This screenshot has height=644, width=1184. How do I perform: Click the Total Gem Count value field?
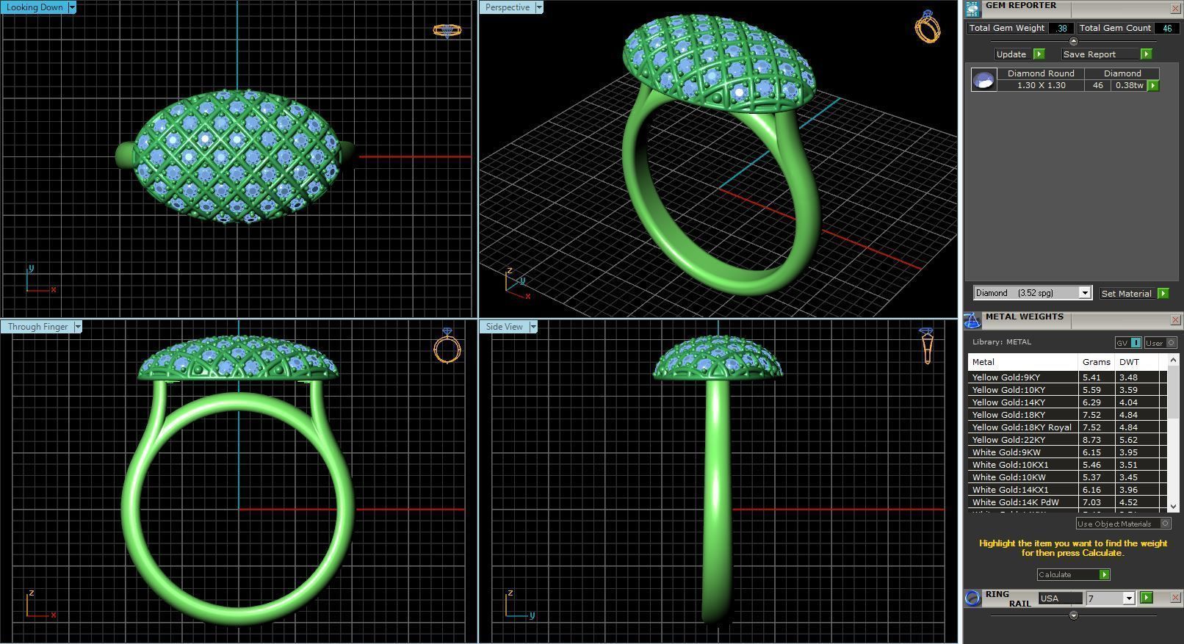tap(1167, 28)
